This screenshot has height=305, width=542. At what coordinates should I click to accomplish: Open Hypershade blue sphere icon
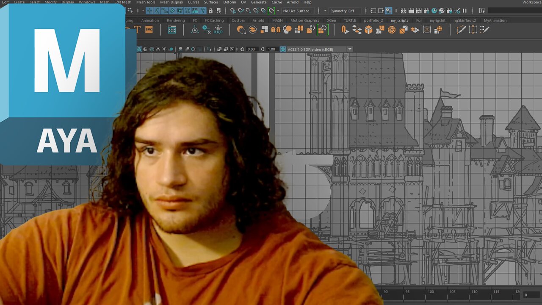tap(434, 11)
